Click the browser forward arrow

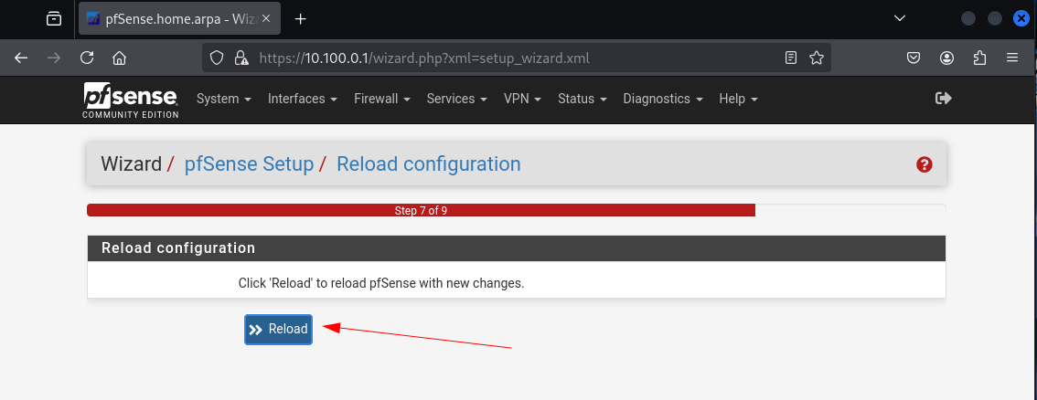[x=54, y=58]
